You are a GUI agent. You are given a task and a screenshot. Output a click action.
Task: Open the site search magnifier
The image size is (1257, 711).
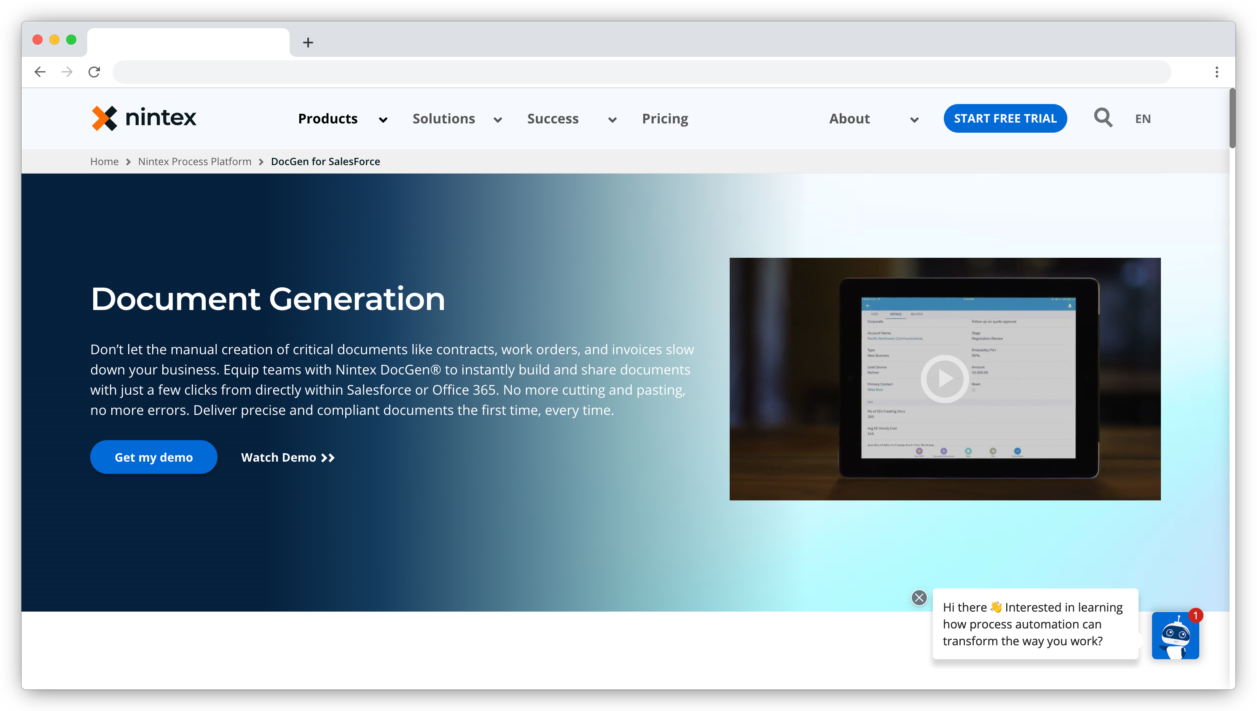coord(1103,118)
